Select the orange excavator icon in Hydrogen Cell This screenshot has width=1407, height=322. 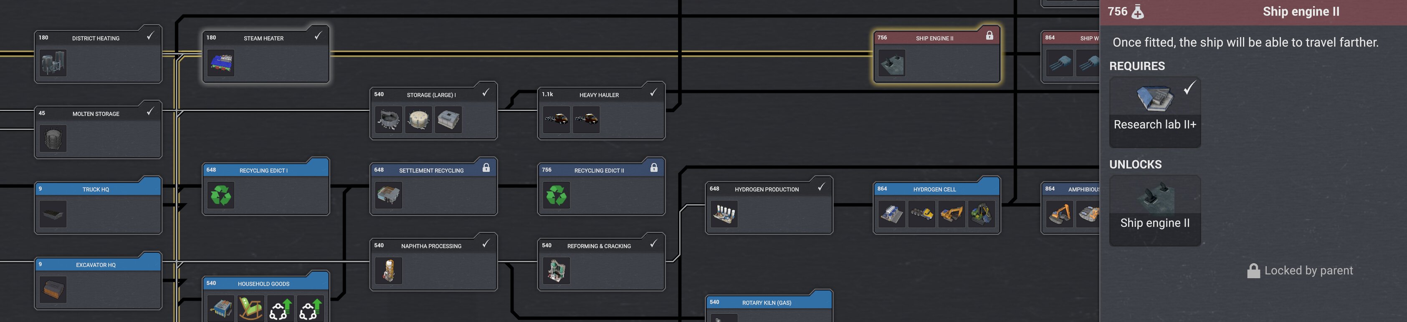click(951, 214)
